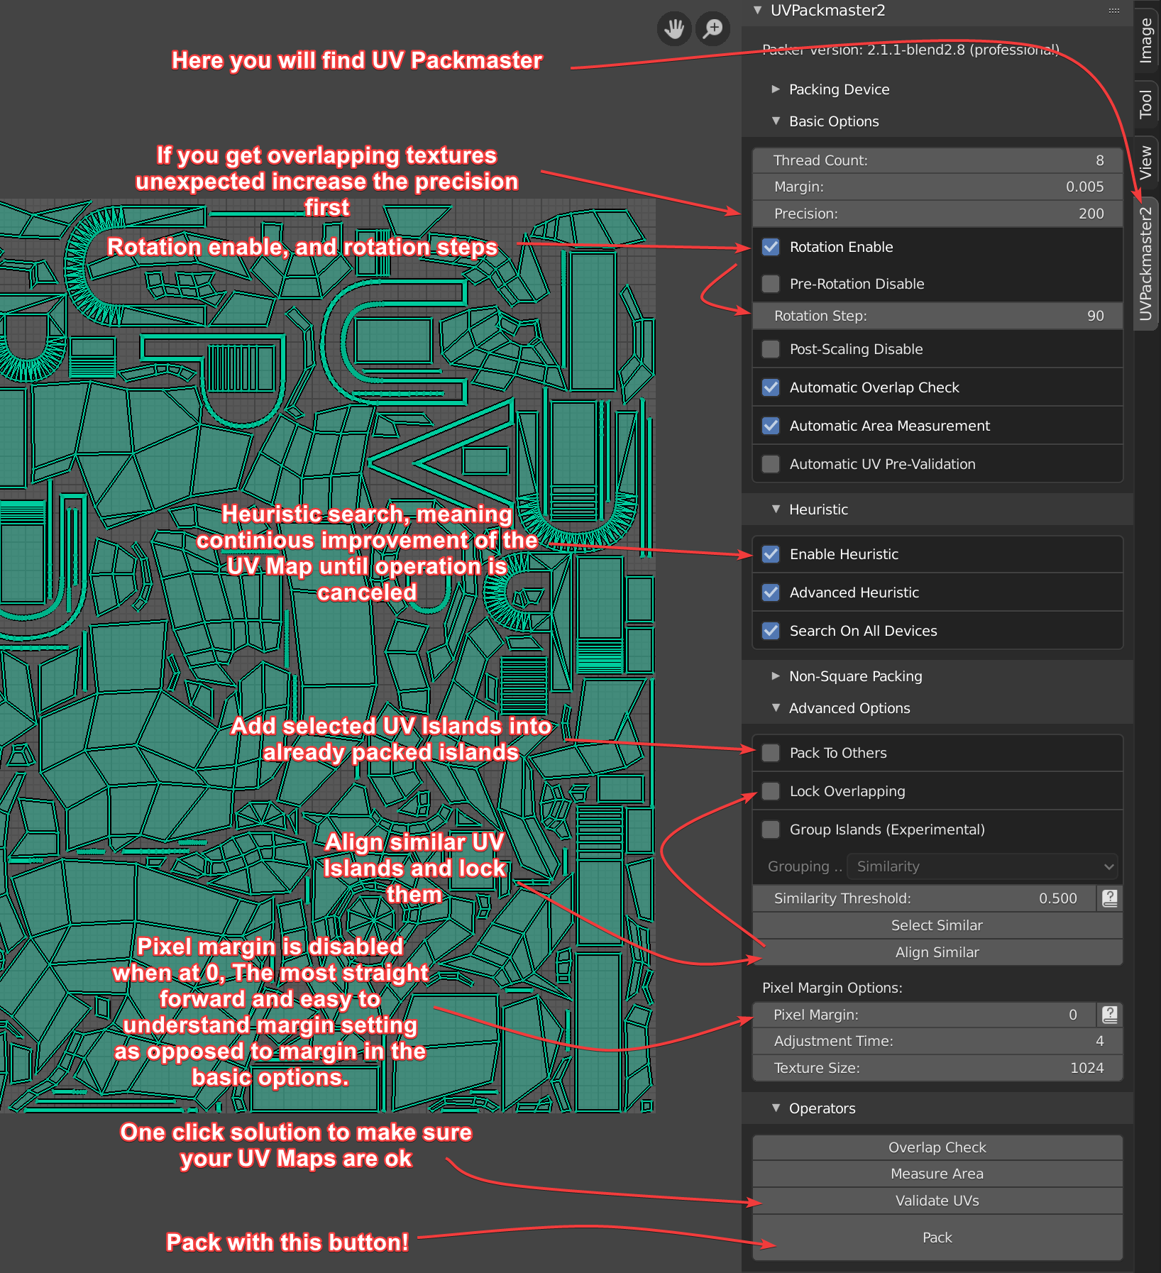This screenshot has width=1161, height=1273.
Task: Click the Rotation Step field
Action: [x=937, y=316]
